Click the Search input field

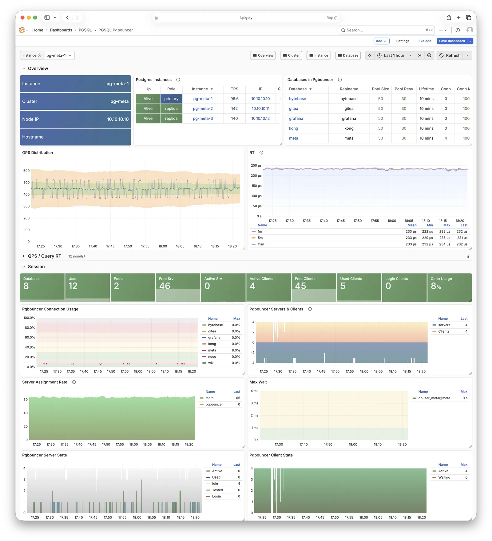click(x=384, y=30)
